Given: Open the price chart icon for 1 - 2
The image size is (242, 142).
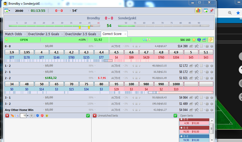Looking at the screenshot, I should 191,66.
